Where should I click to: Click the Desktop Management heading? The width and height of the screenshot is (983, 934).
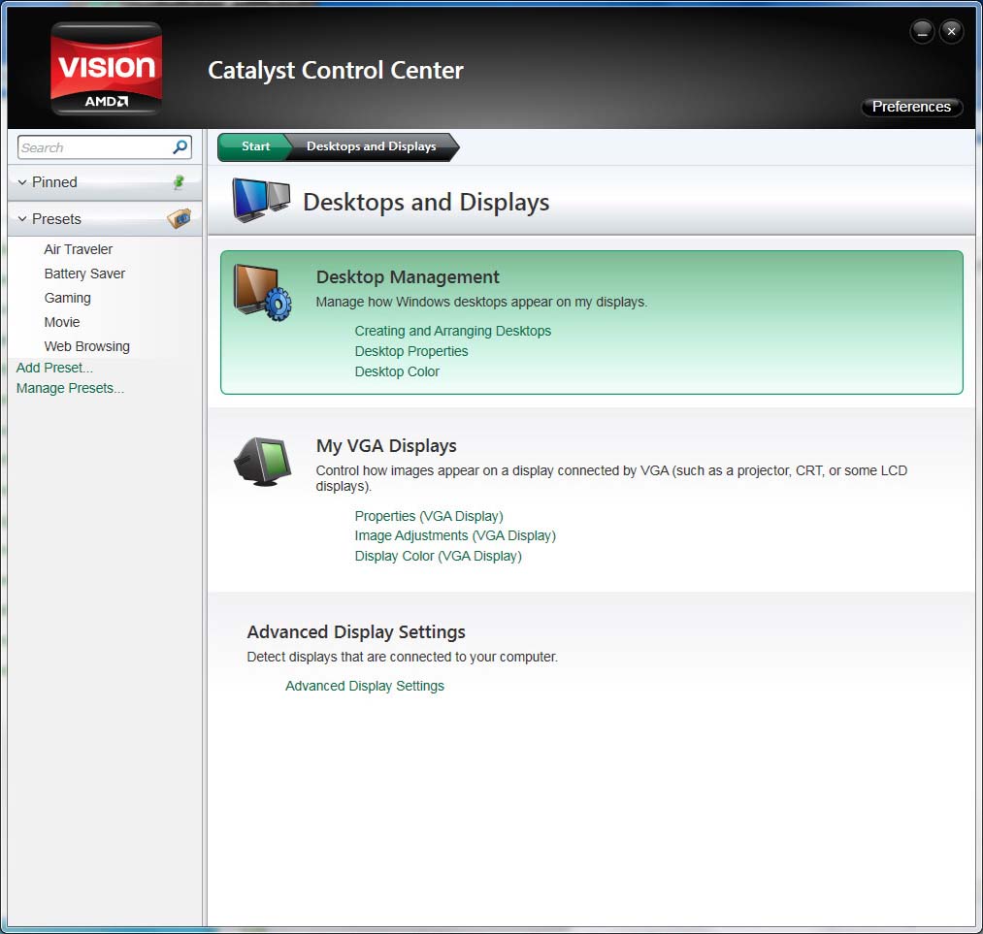(x=408, y=276)
